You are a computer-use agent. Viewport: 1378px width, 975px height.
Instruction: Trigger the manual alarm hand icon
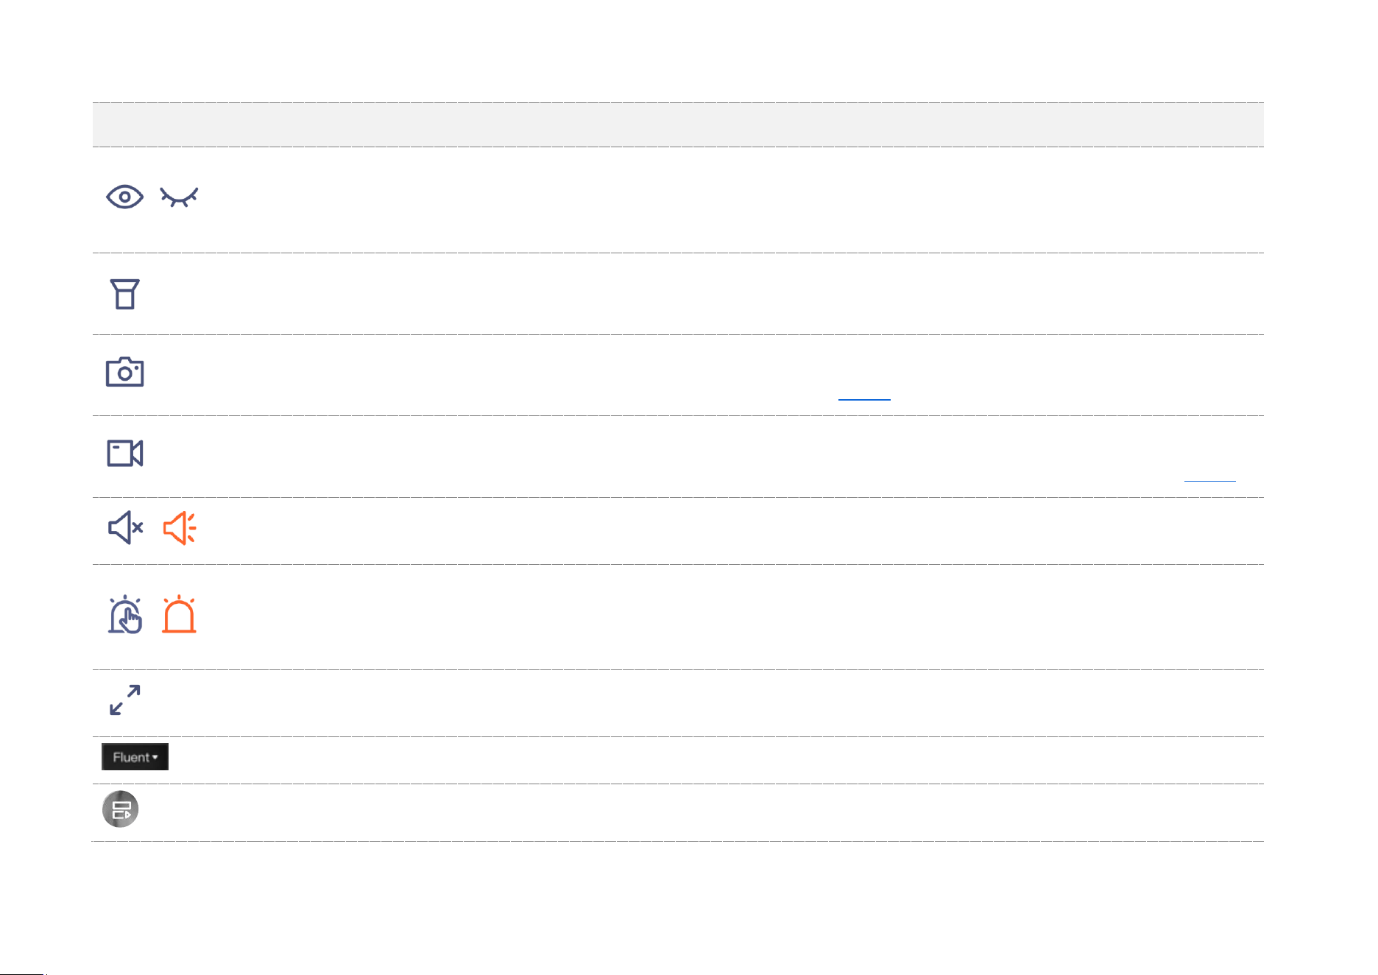(x=125, y=614)
